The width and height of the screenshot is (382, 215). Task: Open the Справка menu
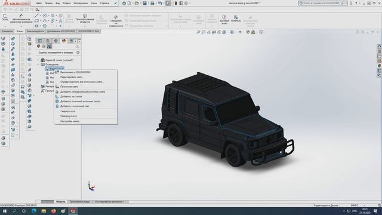(x=104, y=3)
